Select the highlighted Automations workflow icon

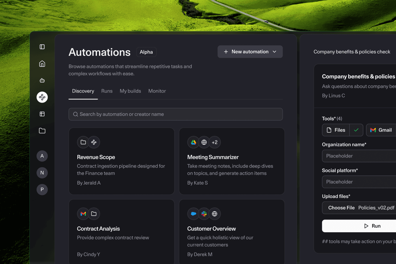(42, 97)
